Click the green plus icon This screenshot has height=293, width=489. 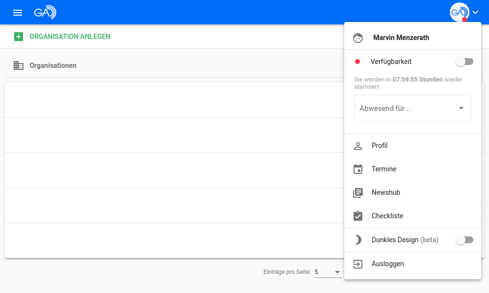pos(19,37)
